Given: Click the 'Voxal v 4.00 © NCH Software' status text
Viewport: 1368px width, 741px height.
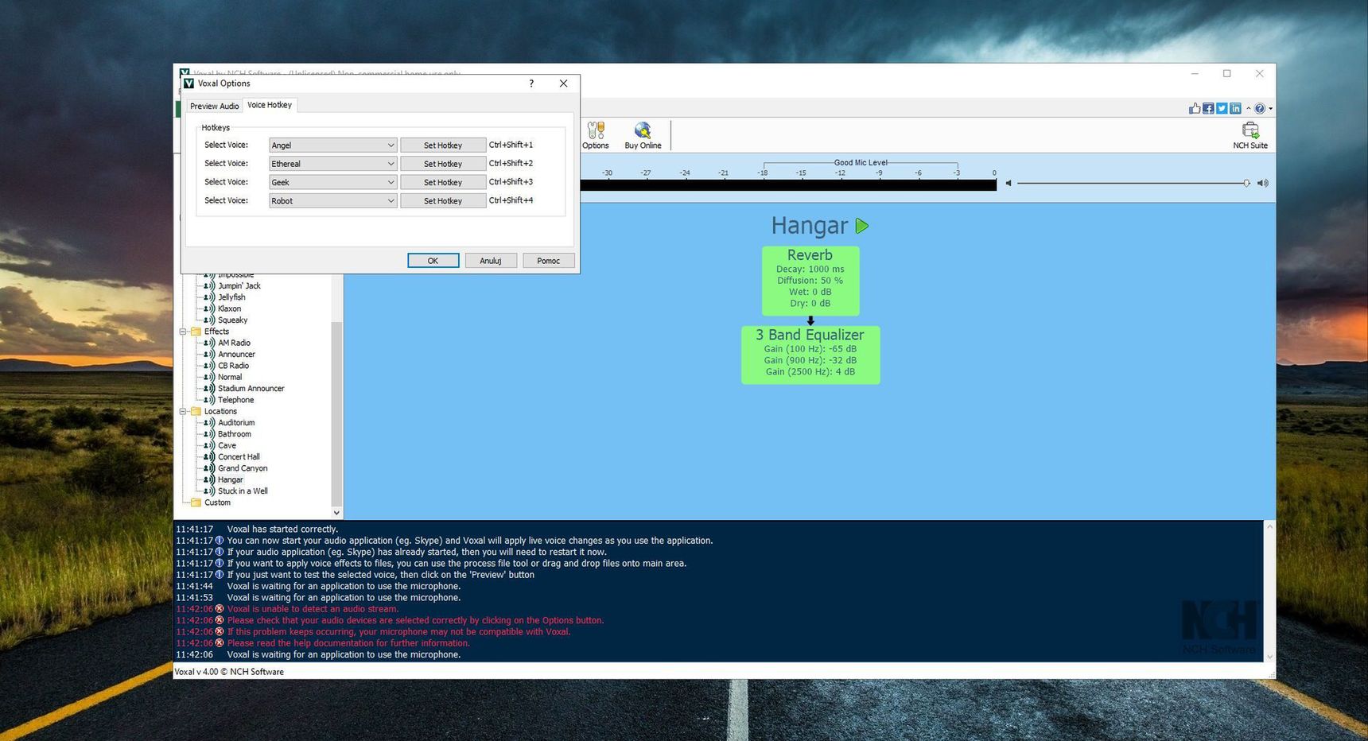Looking at the screenshot, I should coord(229,672).
